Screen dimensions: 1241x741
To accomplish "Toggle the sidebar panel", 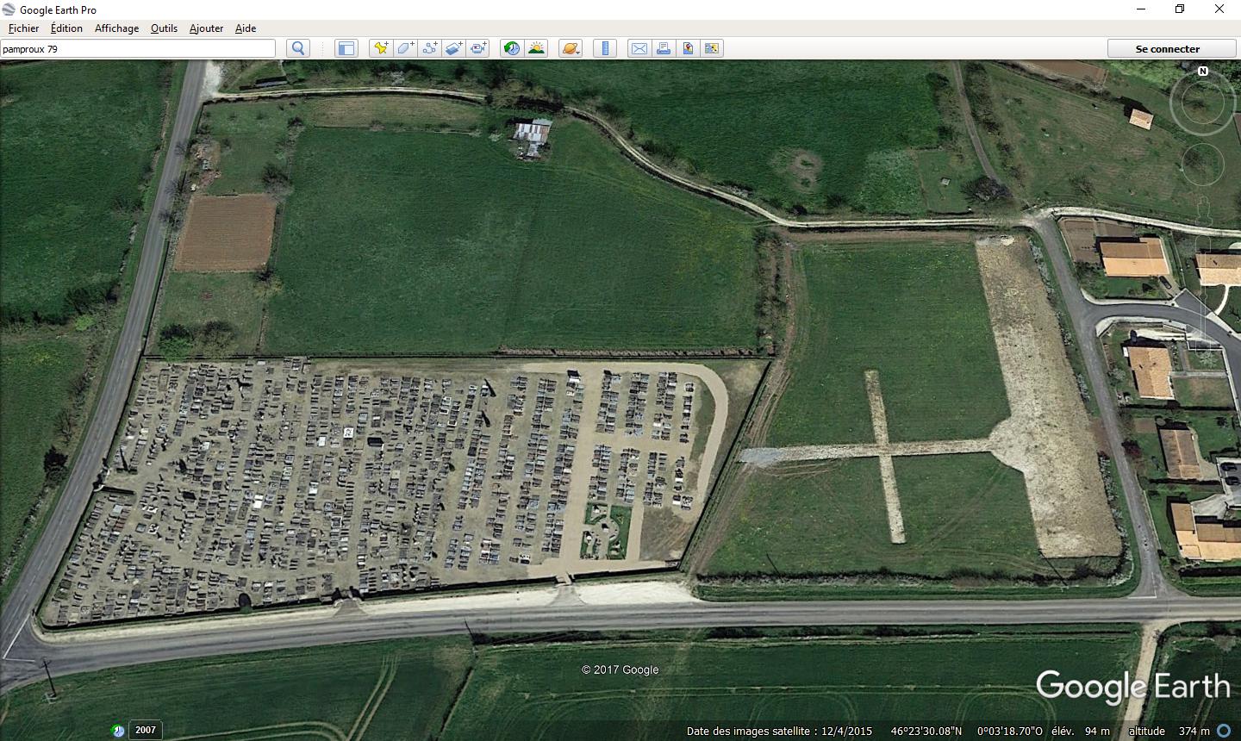I will [x=346, y=48].
